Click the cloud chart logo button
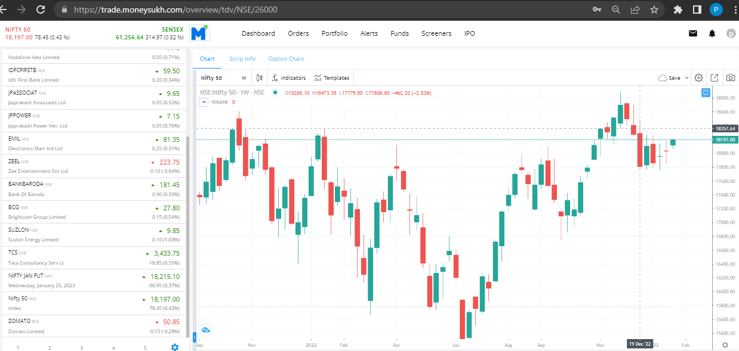 tap(205, 330)
